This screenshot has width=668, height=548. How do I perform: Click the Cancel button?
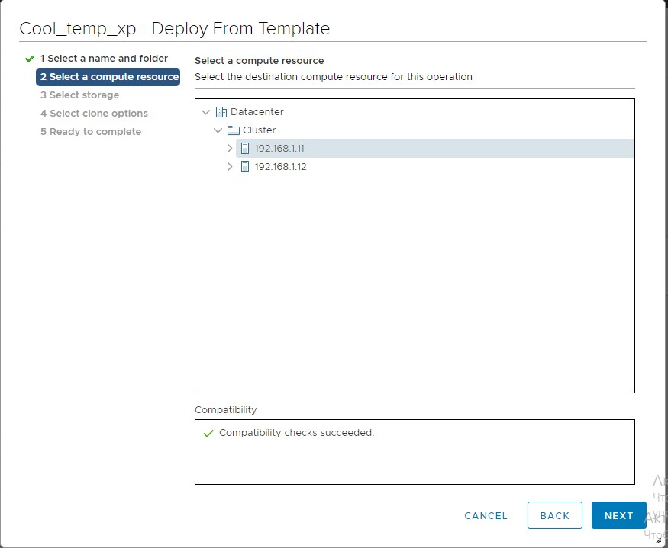(486, 516)
